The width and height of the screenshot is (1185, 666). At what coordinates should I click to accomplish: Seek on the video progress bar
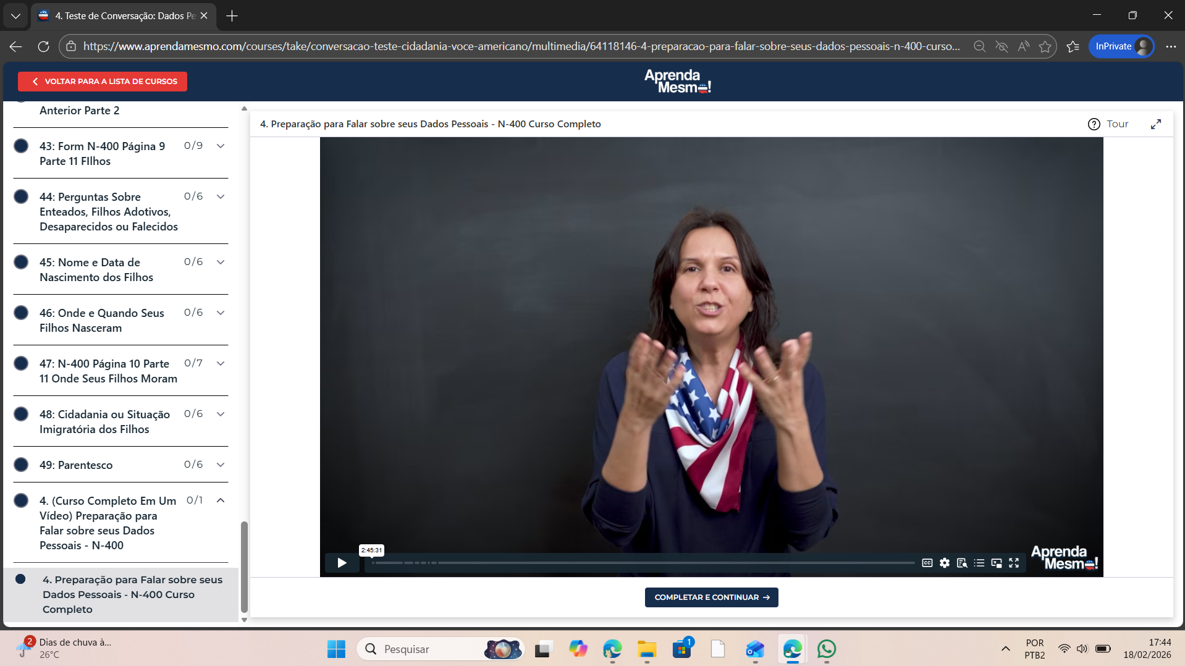(643, 563)
